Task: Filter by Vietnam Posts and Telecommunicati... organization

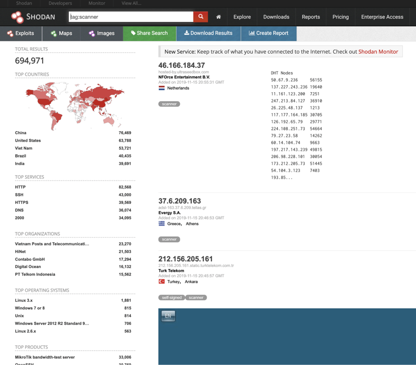Action: tap(52, 244)
